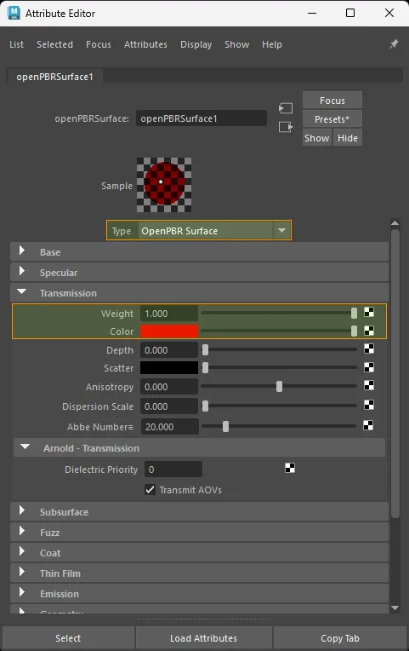Expand the Fuzz section
The image size is (409, 651).
coord(199,533)
